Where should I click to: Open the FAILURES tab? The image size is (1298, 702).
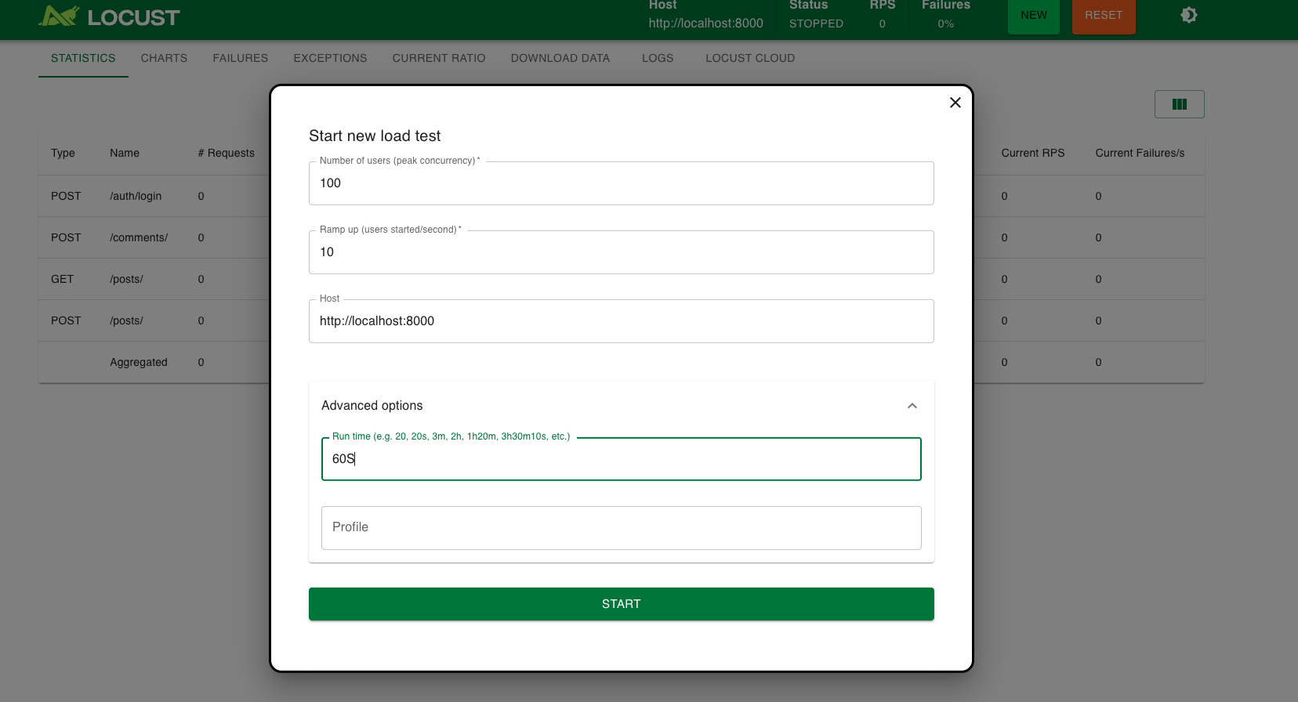[240, 58]
